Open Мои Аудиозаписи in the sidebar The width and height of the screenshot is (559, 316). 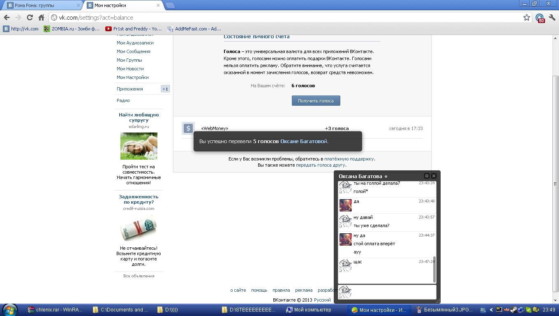tap(135, 43)
